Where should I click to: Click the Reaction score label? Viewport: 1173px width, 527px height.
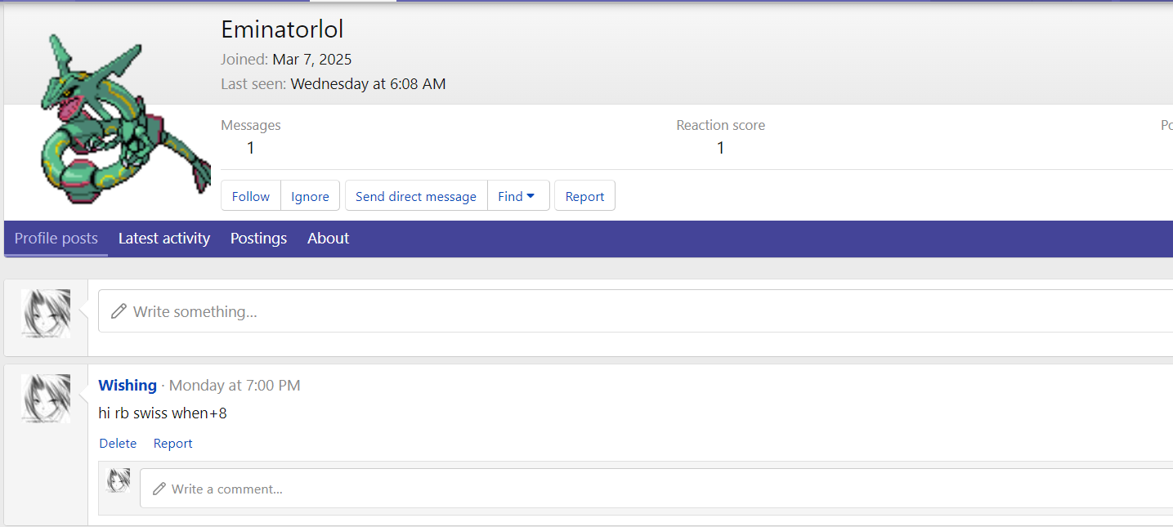pyautogui.click(x=721, y=125)
